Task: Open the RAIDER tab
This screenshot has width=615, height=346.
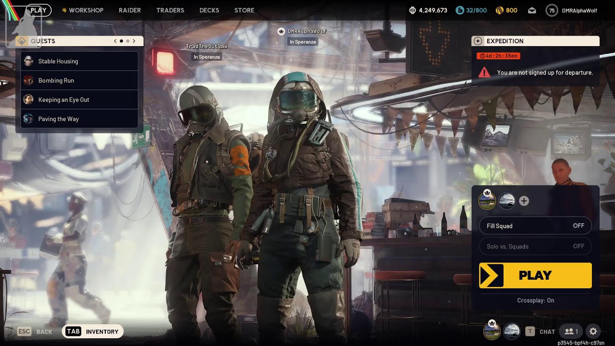Action: [x=130, y=10]
